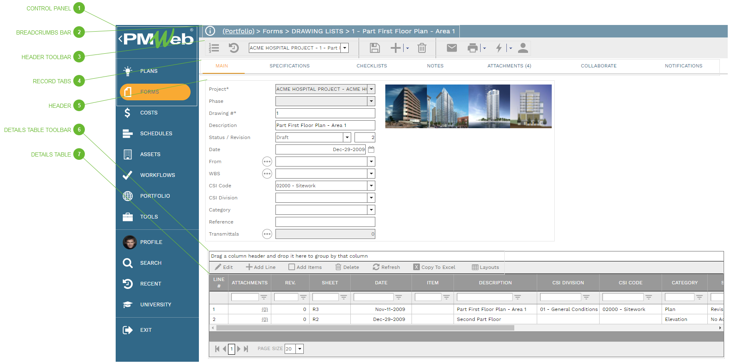Screen dimensions: 729x363
Task: Click the Portfolio breadcrumb link
Action: coord(238,31)
